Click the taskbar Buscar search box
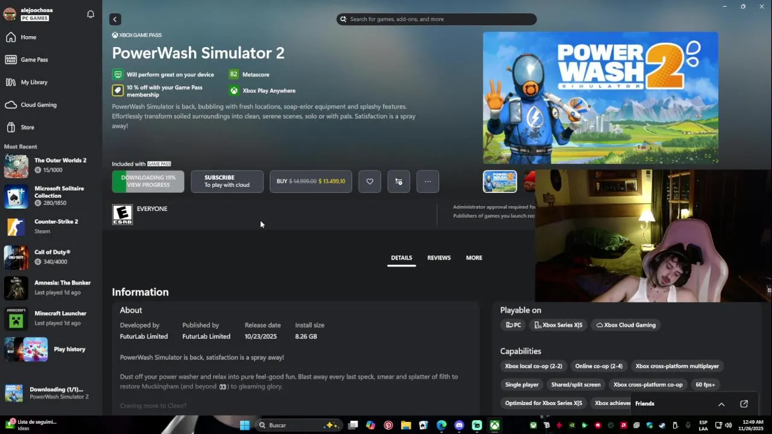The height and width of the screenshot is (434, 772). tap(299, 426)
